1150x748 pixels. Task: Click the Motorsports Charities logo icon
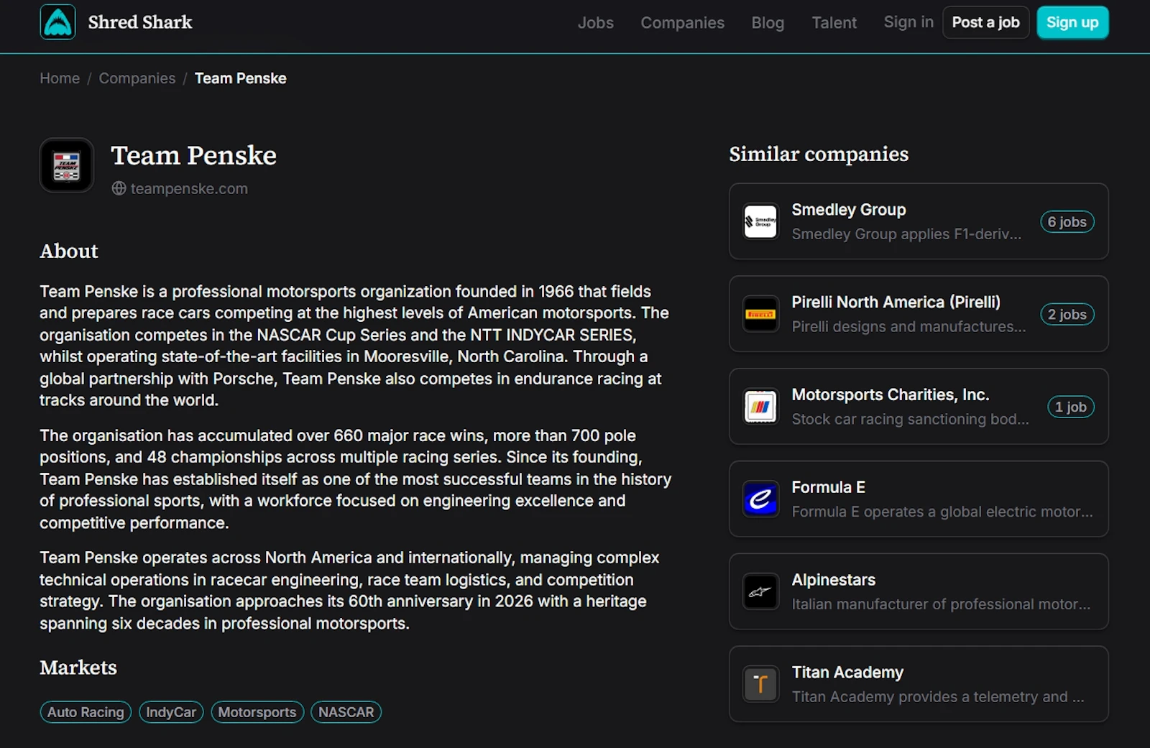(760, 407)
